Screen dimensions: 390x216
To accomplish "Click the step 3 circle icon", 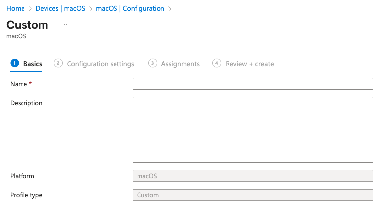I will click(153, 63).
